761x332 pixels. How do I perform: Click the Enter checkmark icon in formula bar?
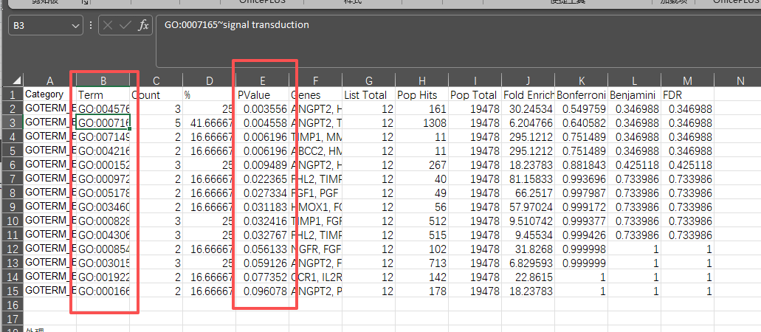pos(125,25)
